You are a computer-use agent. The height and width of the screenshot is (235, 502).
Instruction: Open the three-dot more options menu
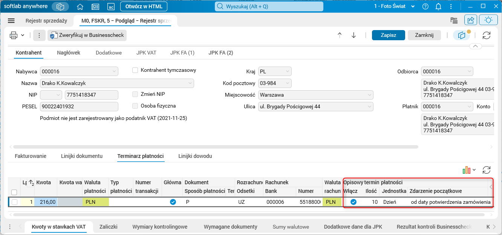click(39, 35)
